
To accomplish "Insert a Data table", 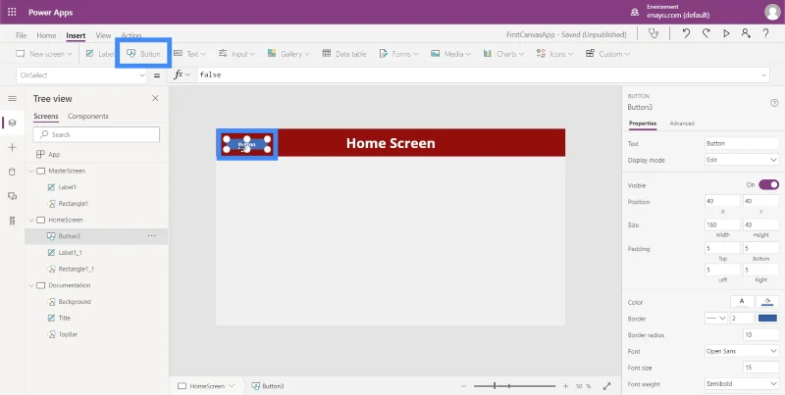I will (x=344, y=54).
